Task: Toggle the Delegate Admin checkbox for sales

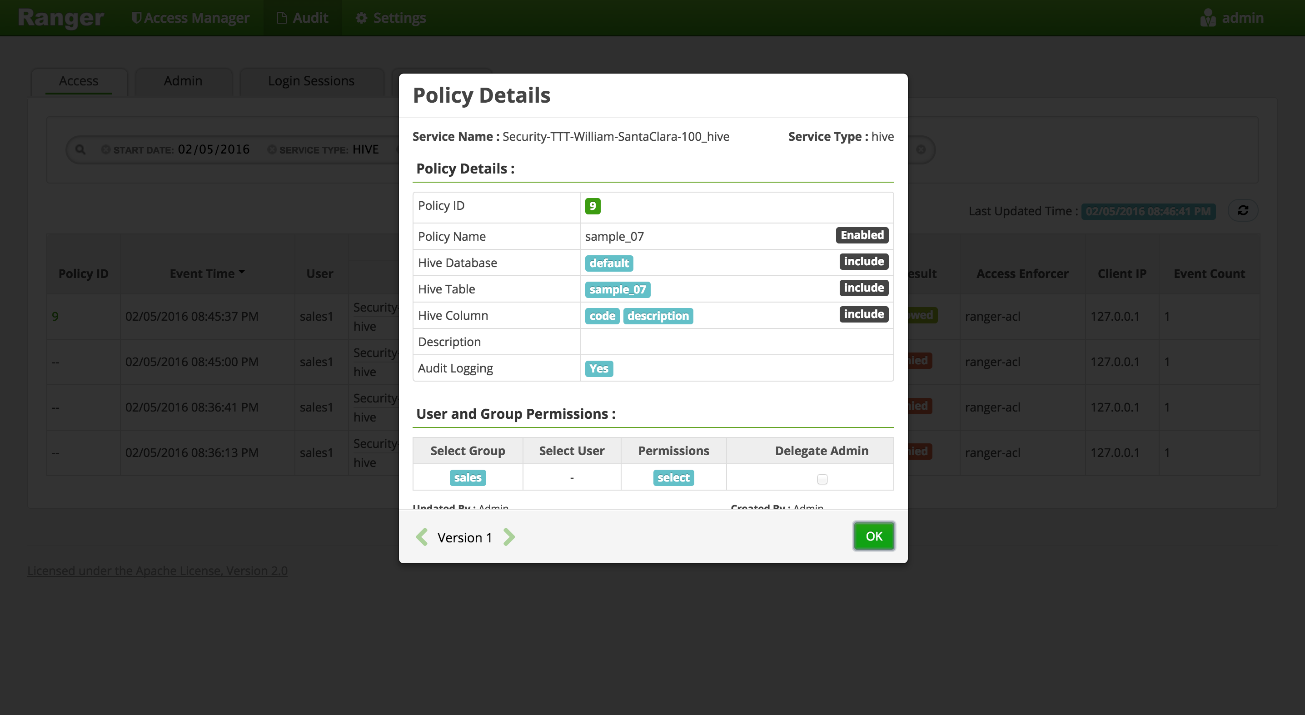Action: [822, 479]
